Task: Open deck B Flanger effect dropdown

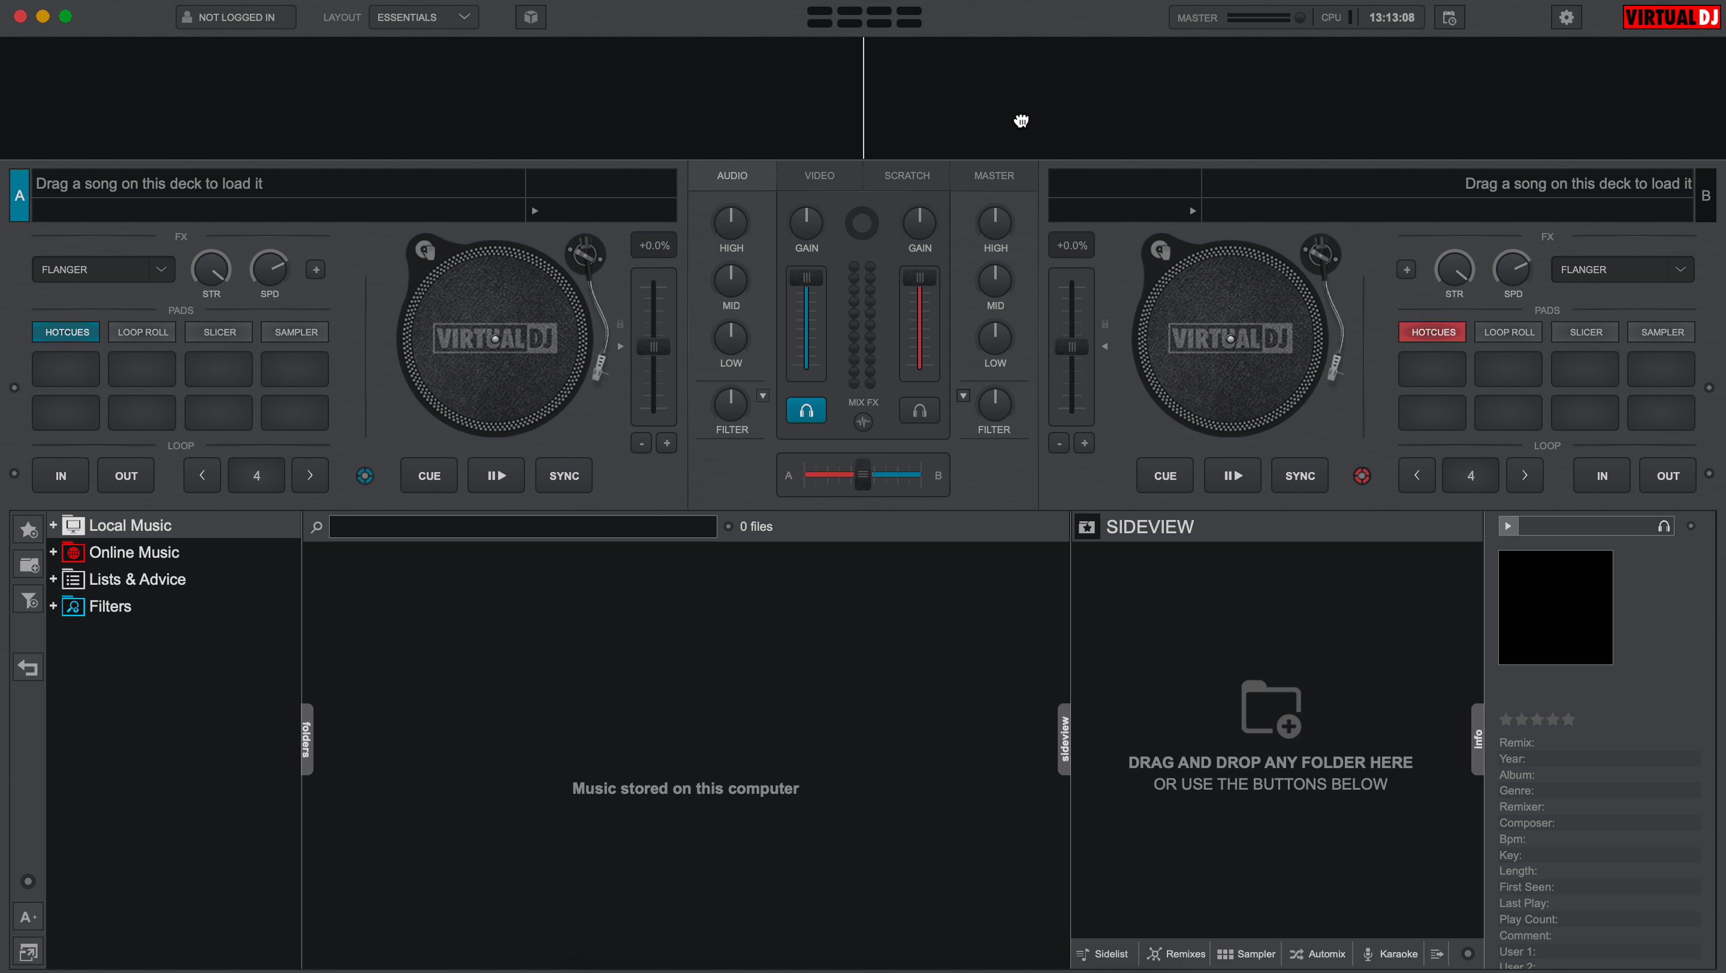Action: click(x=1622, y=270)
